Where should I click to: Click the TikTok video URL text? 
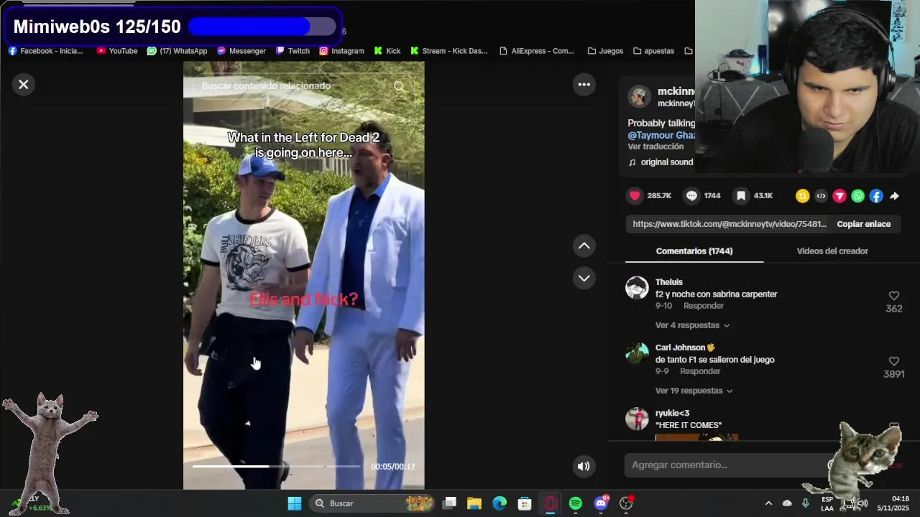coord(730,224)
